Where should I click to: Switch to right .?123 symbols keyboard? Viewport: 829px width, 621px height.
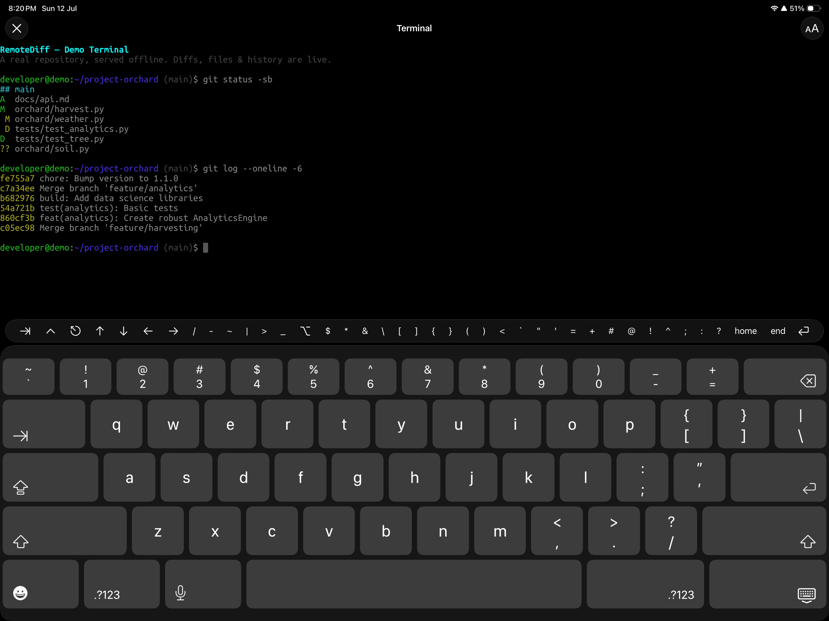click(x=645, y=584)
